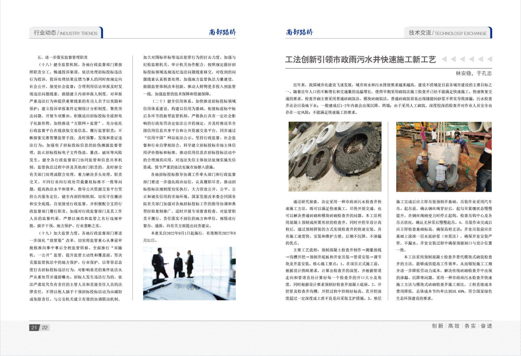Click the heading 五、进一步落实监督管理职责
This screenshot has width=521, height=356.
point(62,57)
